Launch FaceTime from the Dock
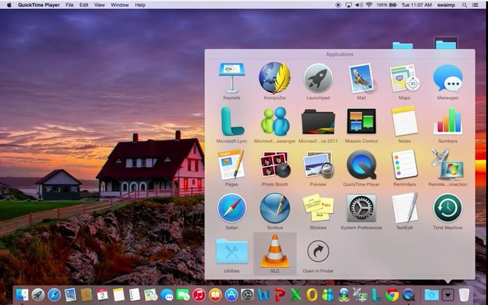 [183, 295]
